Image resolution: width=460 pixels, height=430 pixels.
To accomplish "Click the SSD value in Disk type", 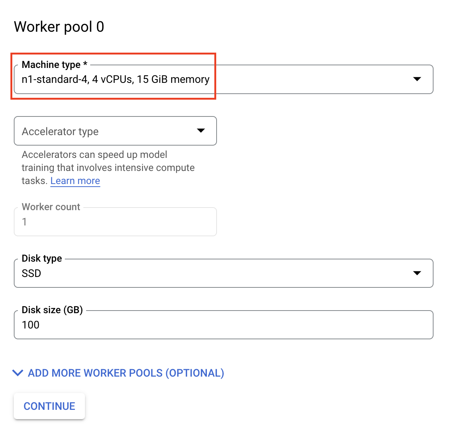I will tap(31, 273).
